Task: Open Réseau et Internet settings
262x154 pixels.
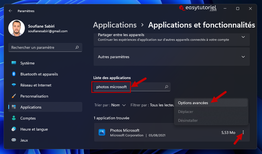Action: point(45,85)
